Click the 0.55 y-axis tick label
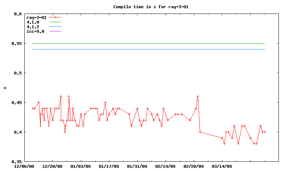Screen dimensions: 286x171 coord(16,43)
